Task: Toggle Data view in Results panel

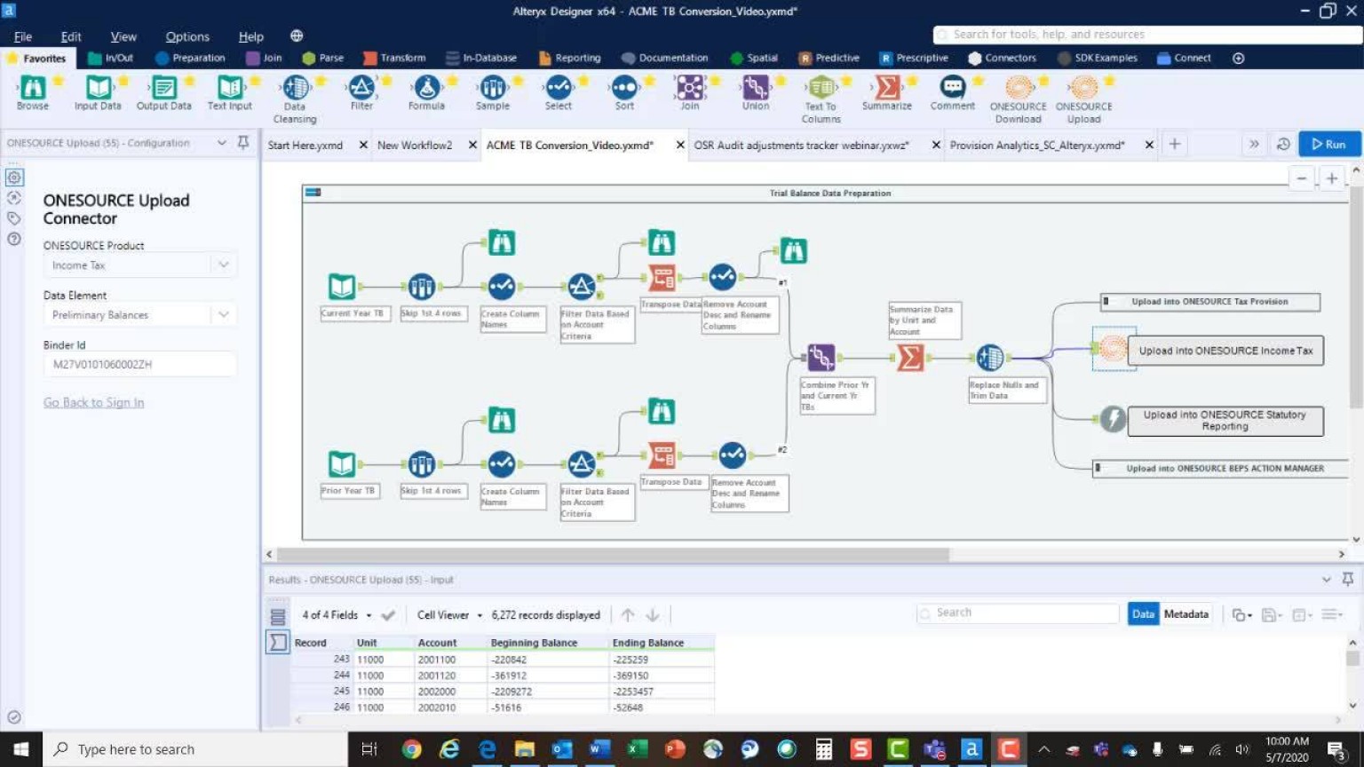Action: [1143, 614]
